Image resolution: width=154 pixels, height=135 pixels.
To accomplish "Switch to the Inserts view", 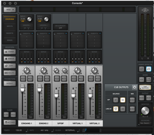I will tap(10, 33).
